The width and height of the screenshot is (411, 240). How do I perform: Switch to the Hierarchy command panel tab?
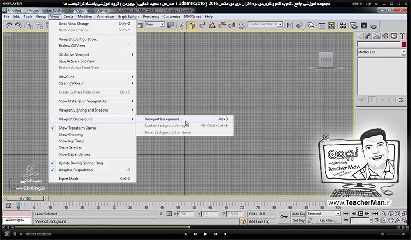[x=377, y=36]
